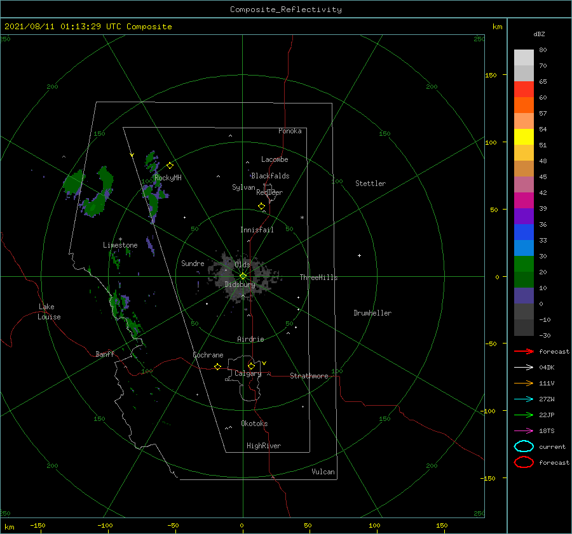Click the orange 111V arrow in legend
This screenshot has width=572, height=534.
(x=524, y=383)
